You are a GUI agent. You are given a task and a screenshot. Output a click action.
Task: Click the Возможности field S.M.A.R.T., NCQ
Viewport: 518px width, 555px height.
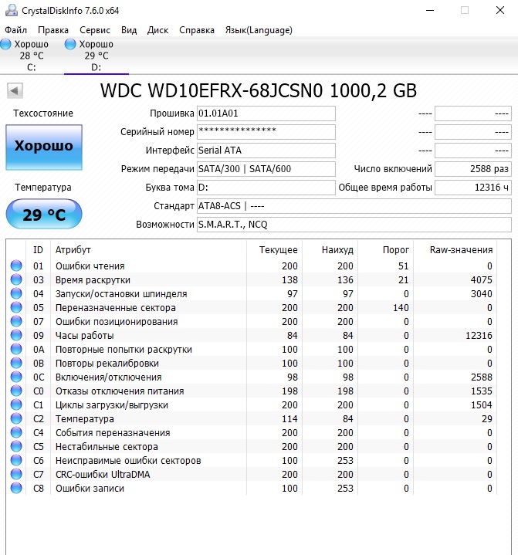pyautogui.click(x=354, y=225)
